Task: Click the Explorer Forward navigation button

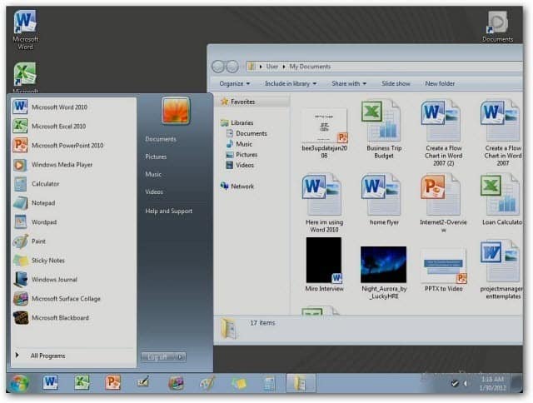Action: (x=232, y=67)
